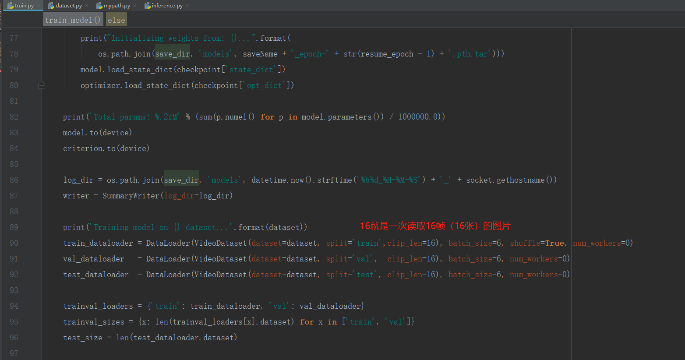Screen dimensions: 685x360
Task: Click test_size on line 96
Action: pyautogui.click(x=83, y=338)
